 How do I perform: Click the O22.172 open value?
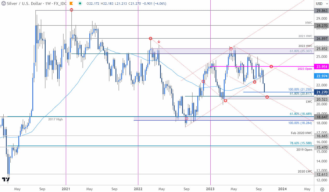pos(93,4)
